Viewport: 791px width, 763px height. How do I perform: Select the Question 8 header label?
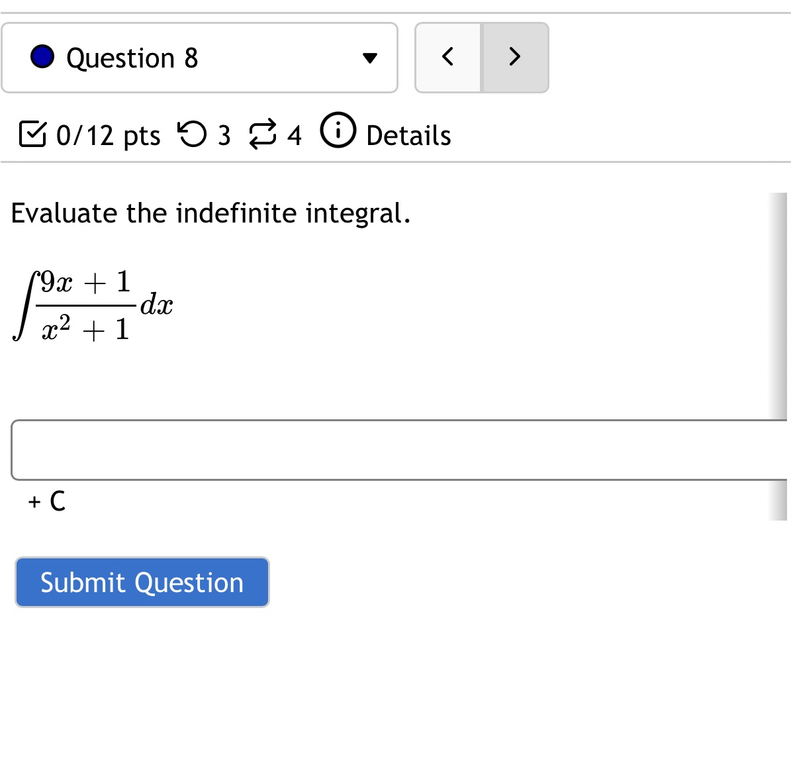tap(132, 58)
